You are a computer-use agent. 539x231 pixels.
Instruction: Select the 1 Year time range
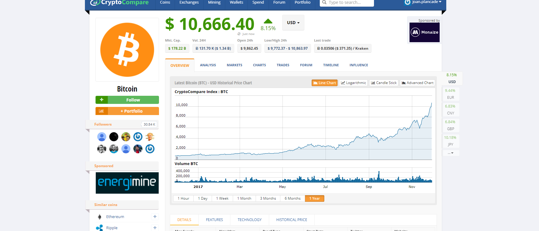click(x=315, y=198)
